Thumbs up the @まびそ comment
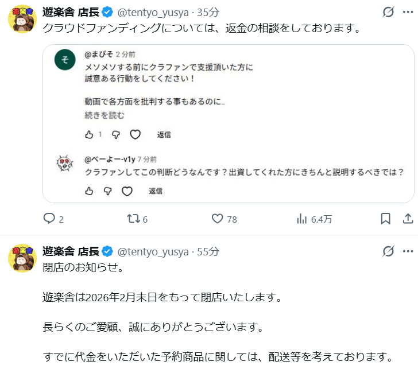Screen dimensions: 418x373 pyautogui.click(x=89, y=135)
